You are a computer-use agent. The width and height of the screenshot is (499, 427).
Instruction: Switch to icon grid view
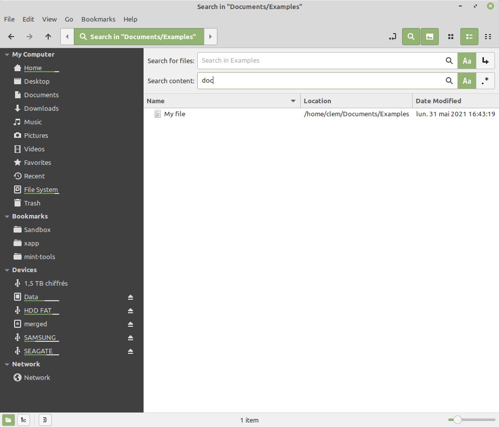(x=451, y=37)
